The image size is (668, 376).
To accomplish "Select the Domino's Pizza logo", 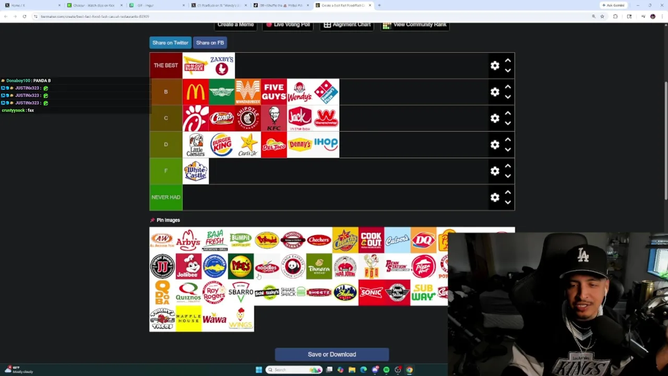I will pyautogui.click(x=326, y=92).
